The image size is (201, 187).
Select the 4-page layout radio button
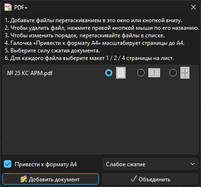tap(173, 73)
